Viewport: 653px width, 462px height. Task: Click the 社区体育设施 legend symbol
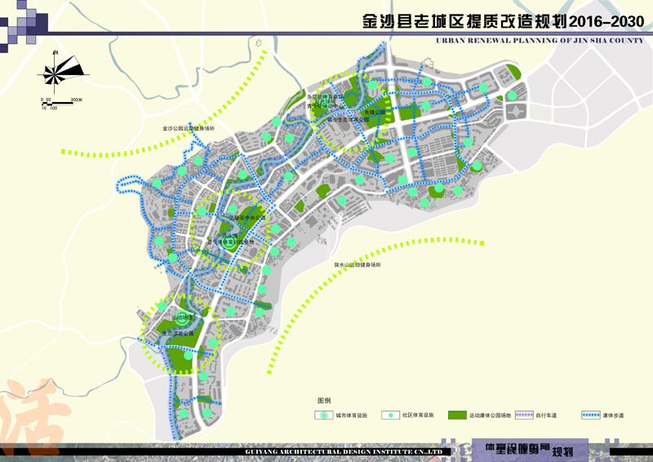[x=391, y=415]
